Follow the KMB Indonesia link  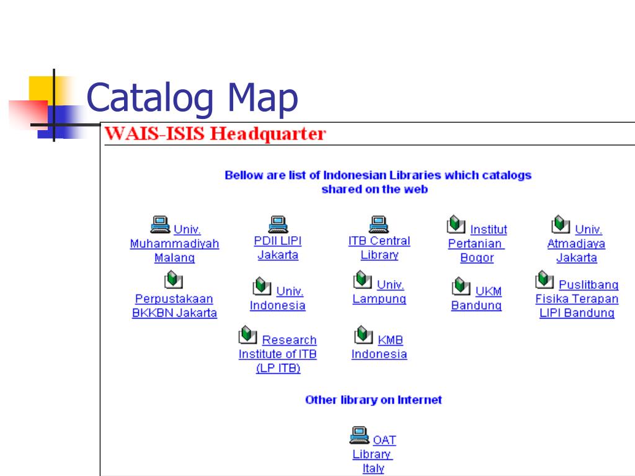pyautogui.click(x=380, y=347)
